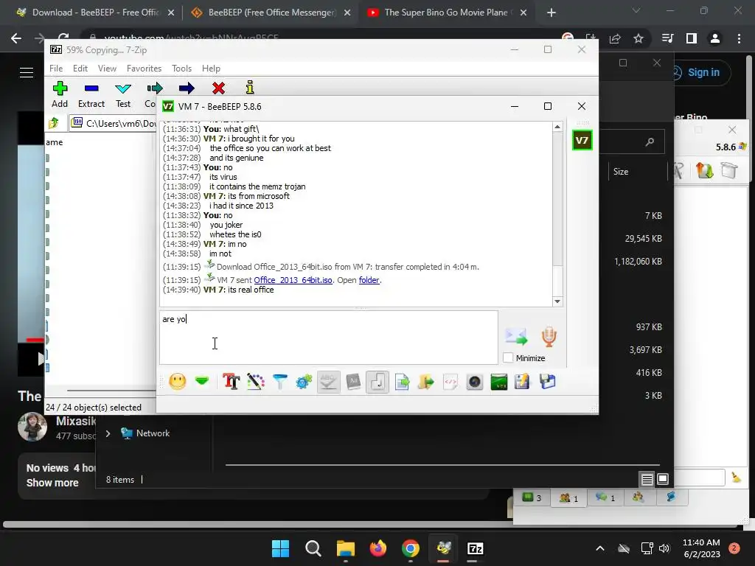
Task: Click the Size column header
Action: tap(621, 171)
